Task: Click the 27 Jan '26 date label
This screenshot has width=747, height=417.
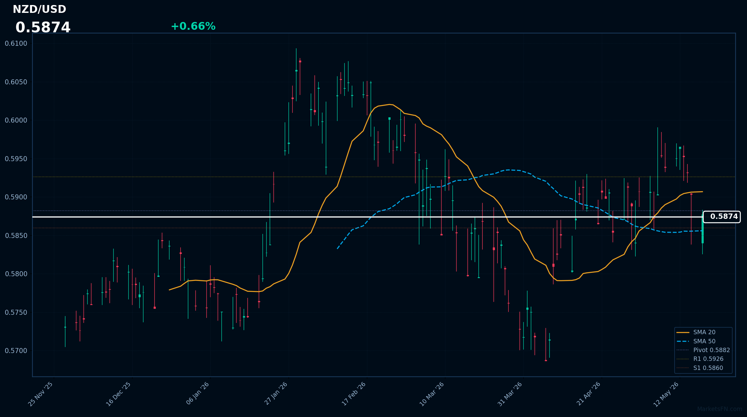Action: (x=276, y=393)
